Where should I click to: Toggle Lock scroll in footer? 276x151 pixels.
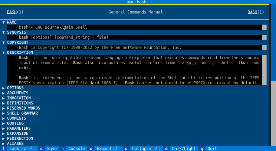[x=22, y=149]
